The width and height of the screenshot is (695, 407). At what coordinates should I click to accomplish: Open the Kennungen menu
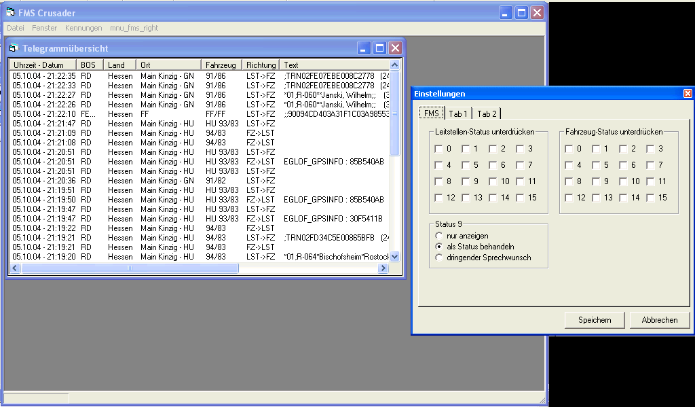(83, 28)
